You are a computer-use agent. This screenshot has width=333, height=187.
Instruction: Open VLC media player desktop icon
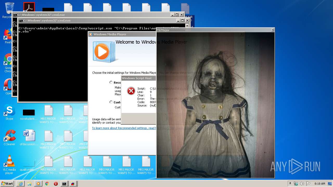click(x=9, y=164)
